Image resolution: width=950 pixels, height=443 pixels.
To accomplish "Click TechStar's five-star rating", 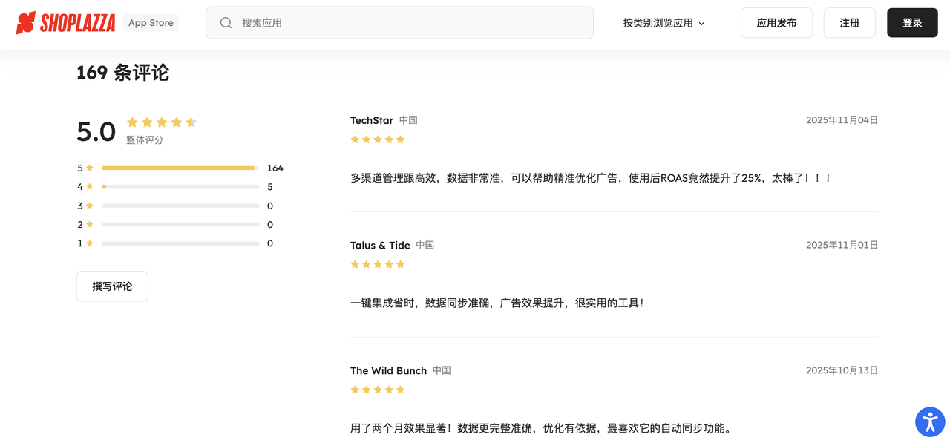I will [378, 140].
